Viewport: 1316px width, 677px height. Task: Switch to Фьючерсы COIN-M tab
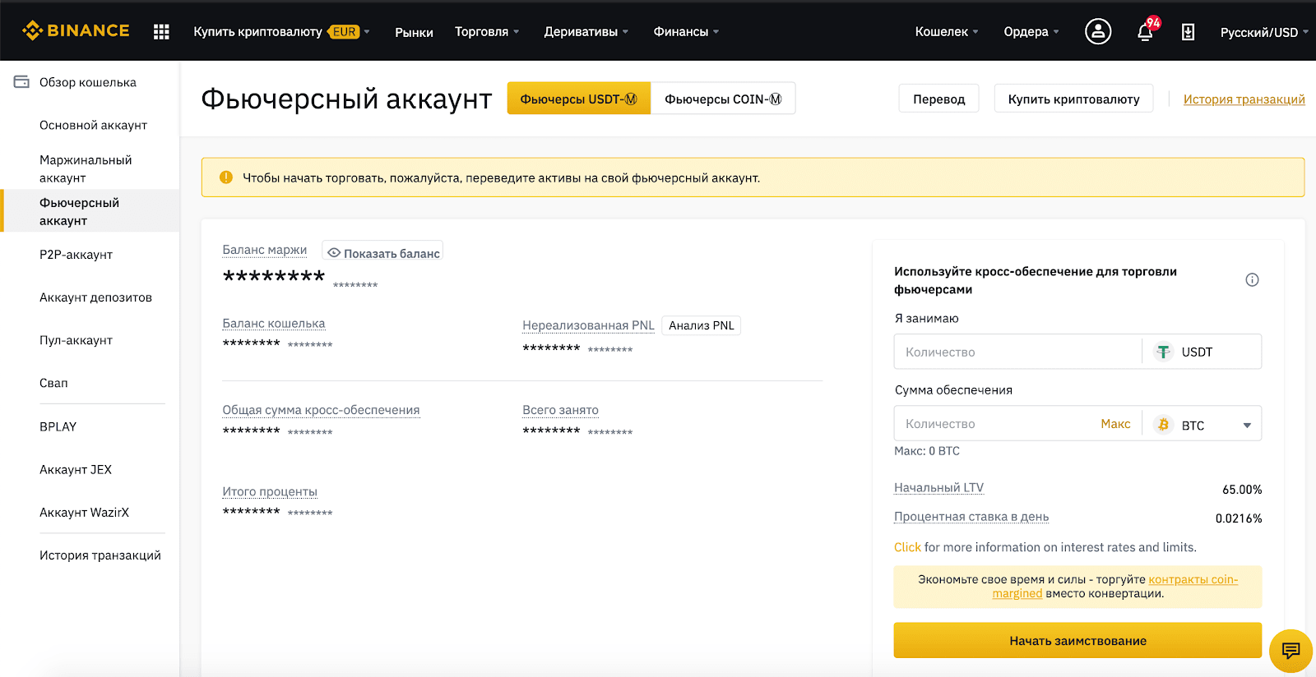tap(723, 99)
